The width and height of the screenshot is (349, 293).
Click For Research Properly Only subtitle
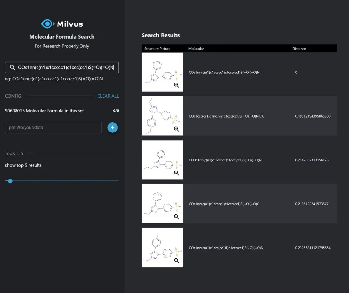click(x=62, y=46)
